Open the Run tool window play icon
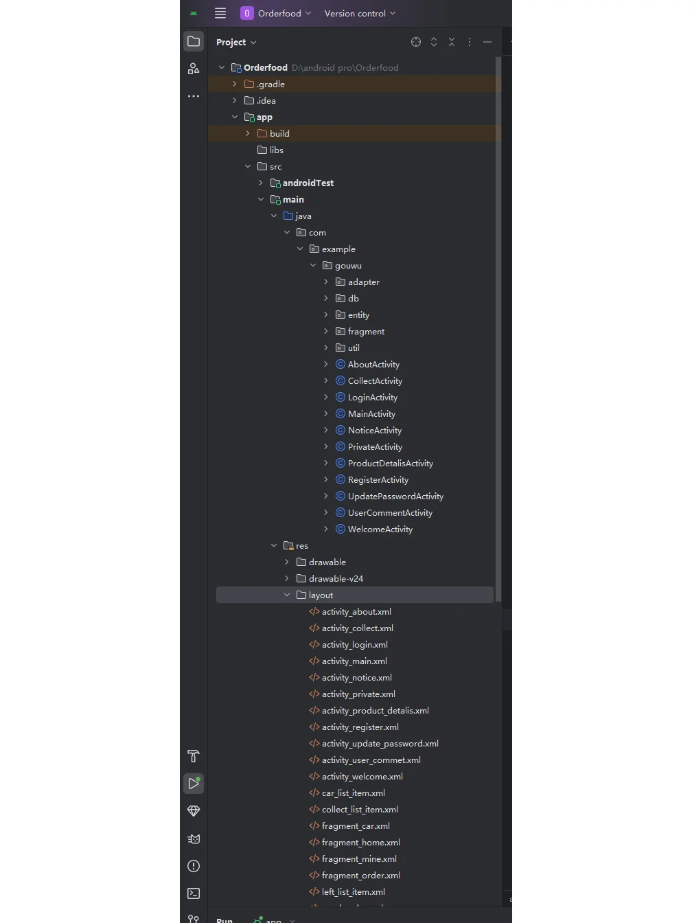This screenshot has width=692, height=923. pyautogui.click(x=193, y=784)
